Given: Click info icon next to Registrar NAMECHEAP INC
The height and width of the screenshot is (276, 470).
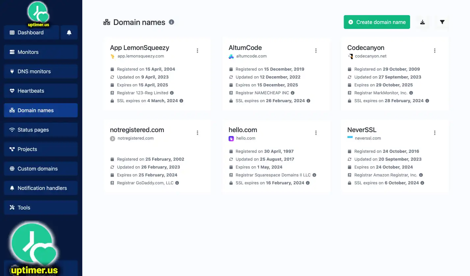Looking at the screenshot, I should (293, 93).
